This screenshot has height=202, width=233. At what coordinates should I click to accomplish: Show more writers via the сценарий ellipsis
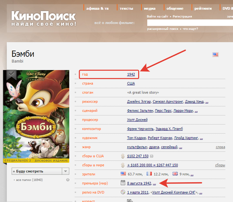click(x=196, y=111)
